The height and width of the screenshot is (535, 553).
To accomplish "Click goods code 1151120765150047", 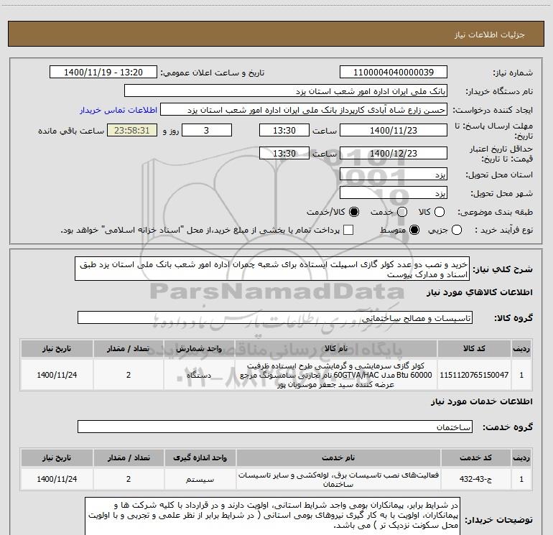I will 474,375.
